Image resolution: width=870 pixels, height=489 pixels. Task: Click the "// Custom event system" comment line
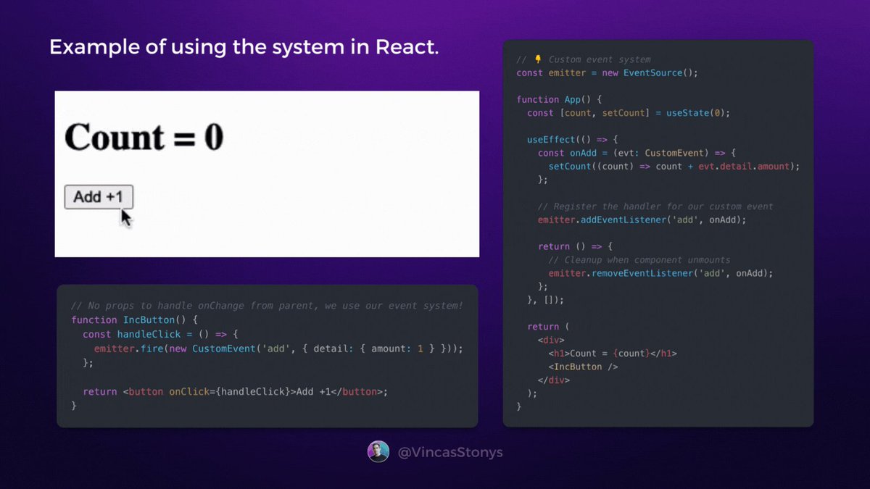(584, 59)
